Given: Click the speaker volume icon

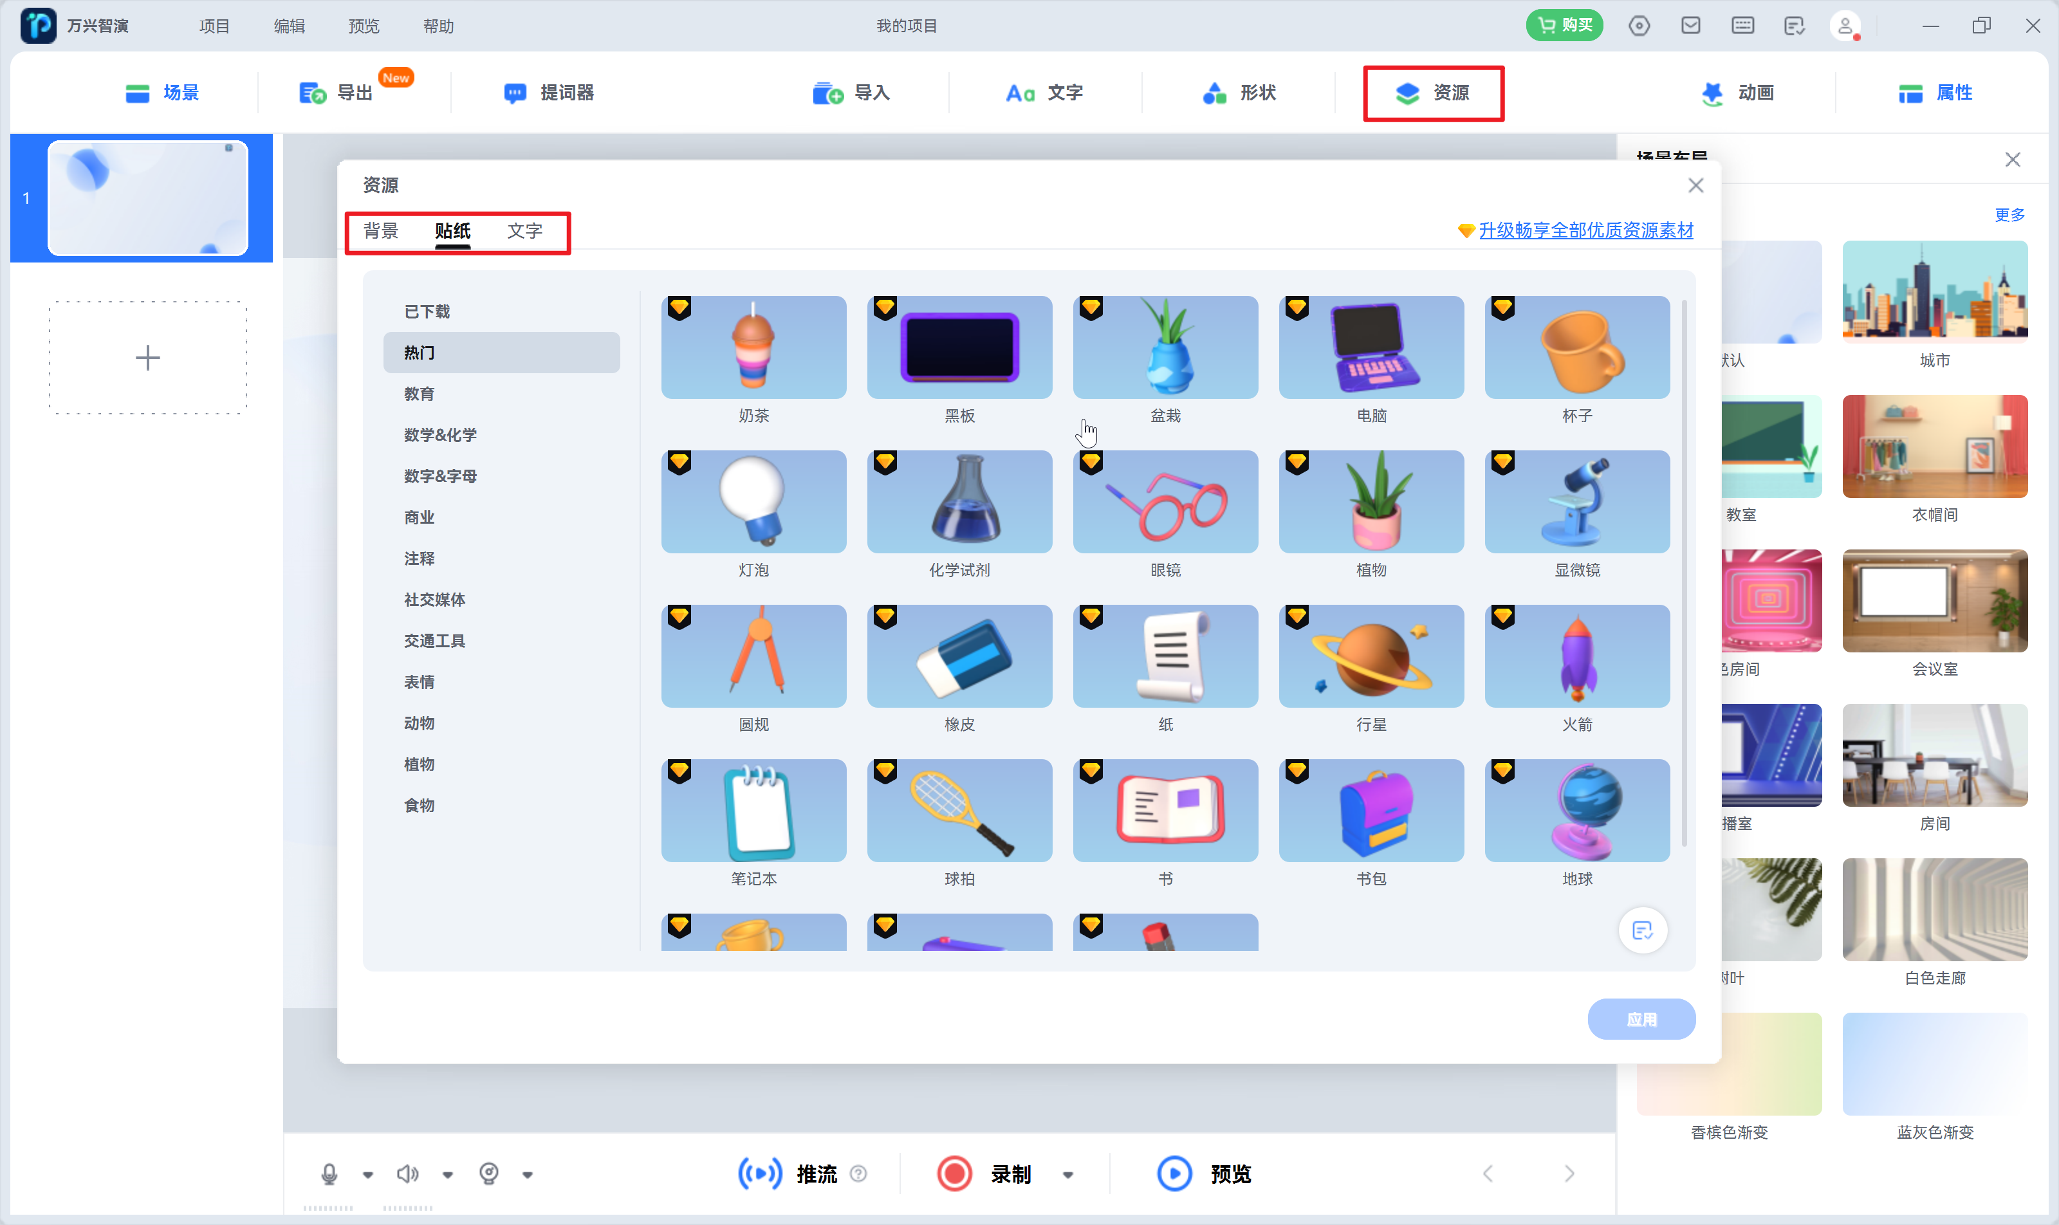Looking at the screenshot, I should [x=407, y=1174].
